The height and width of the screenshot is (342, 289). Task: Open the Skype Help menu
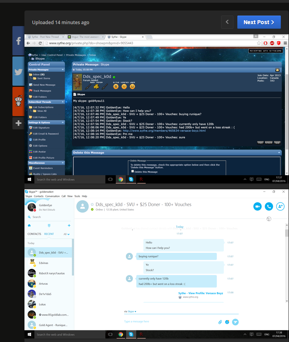click(84, 196)
